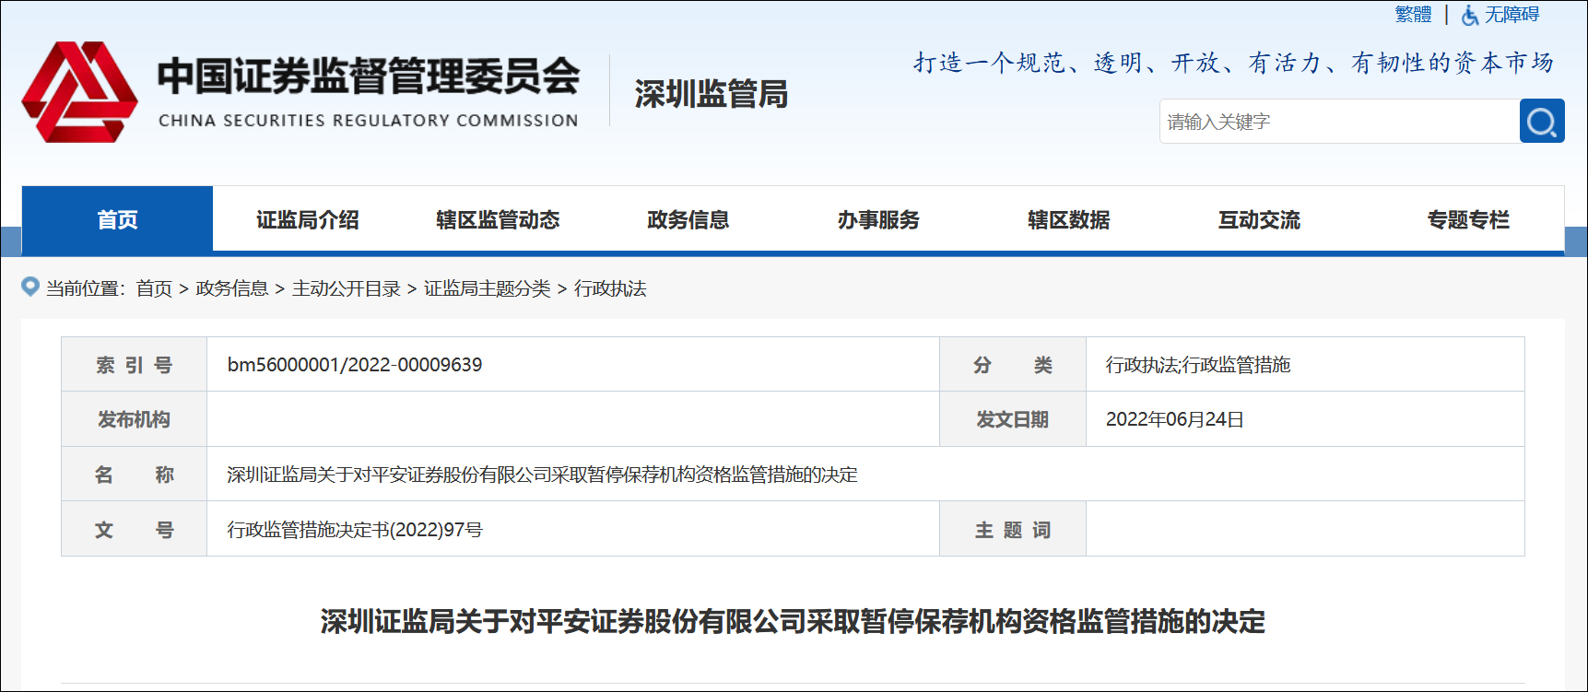Screen dimensions: 1588x692
Task: Click the date 2022年06月24日
Action: tap(1175, 419)
